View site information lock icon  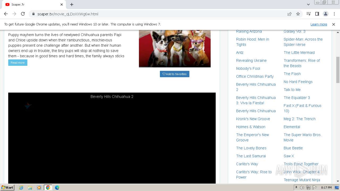pyautogui.click(x=33, y=14)
